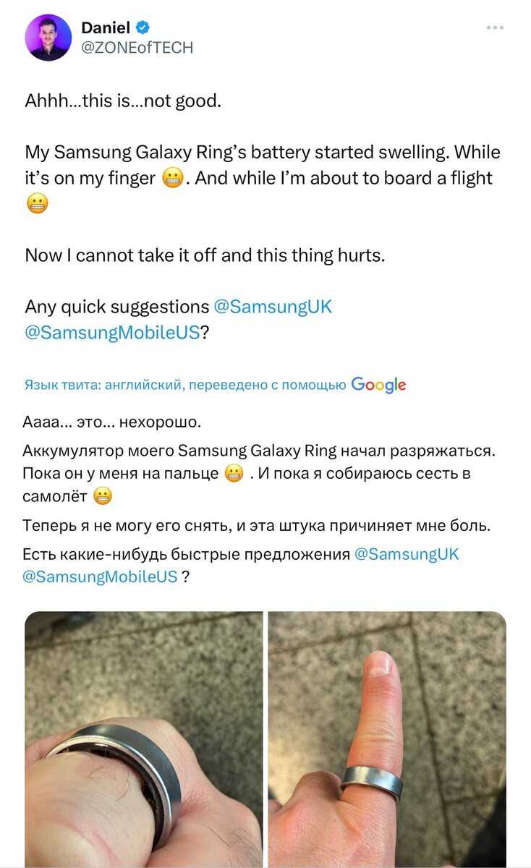531x868 pixels.
Task: Click 'Now I cannot take it off' sentence
Action: click(x=205, y=255)
